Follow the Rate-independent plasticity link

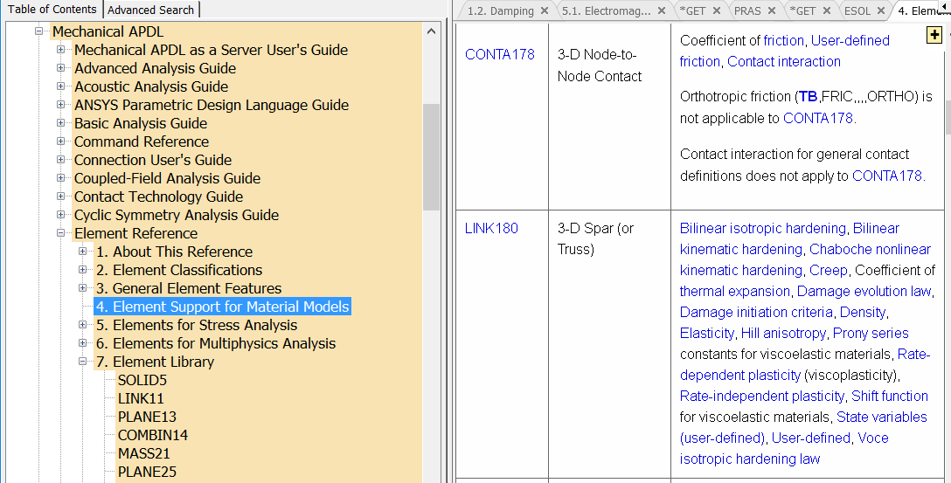pos(762,397)
